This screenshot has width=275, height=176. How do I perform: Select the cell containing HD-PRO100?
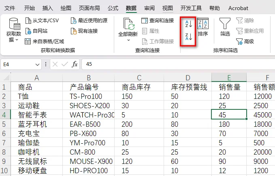click(89, 170)
